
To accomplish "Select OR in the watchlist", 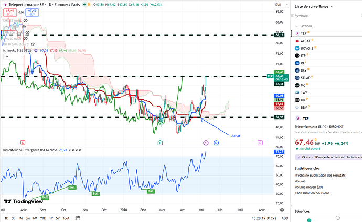I will click(326, 100).
